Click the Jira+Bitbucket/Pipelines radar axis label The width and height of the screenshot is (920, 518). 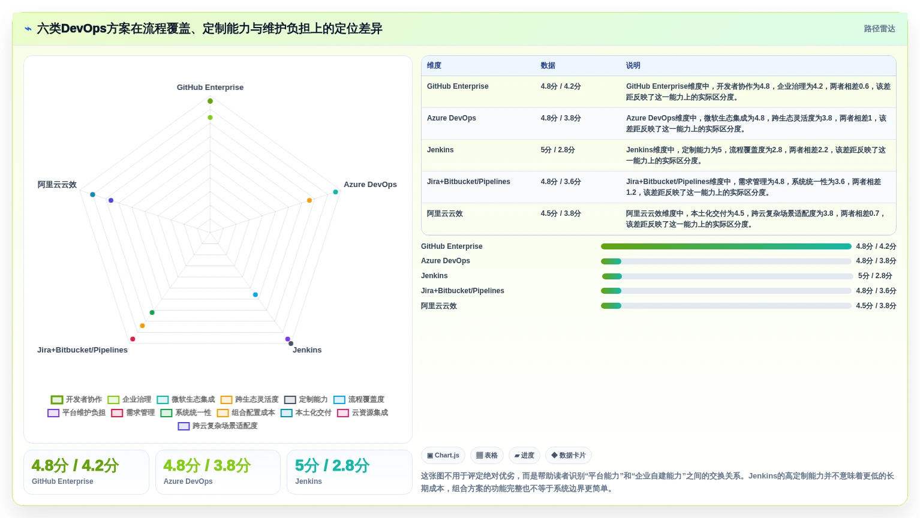82,350
